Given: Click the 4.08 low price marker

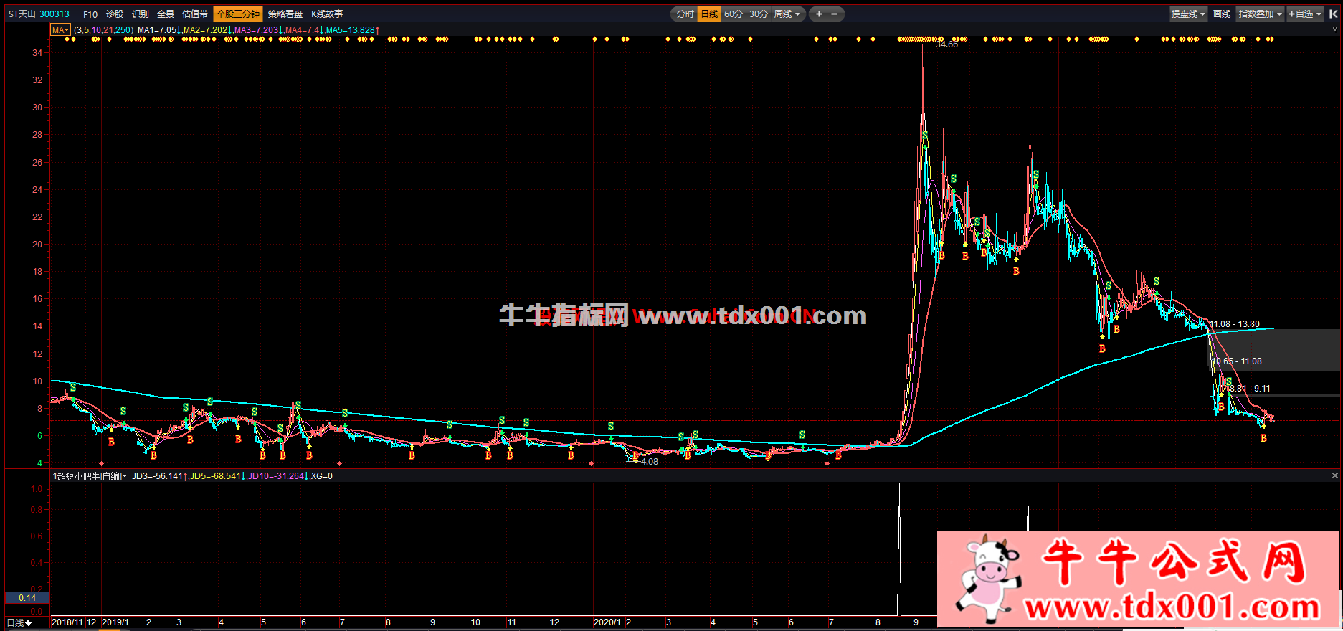Looking at the screenshot, I should [x=649, y=462].
